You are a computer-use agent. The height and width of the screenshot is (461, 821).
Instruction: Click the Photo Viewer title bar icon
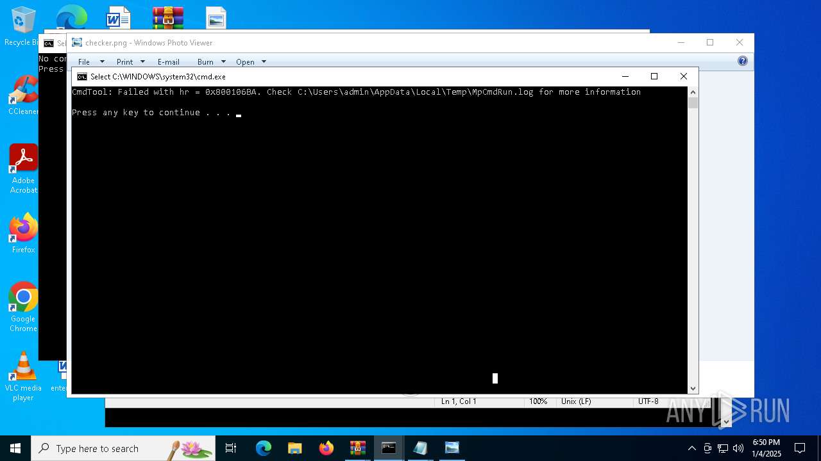pyautogui.click(x=77, y=42)
